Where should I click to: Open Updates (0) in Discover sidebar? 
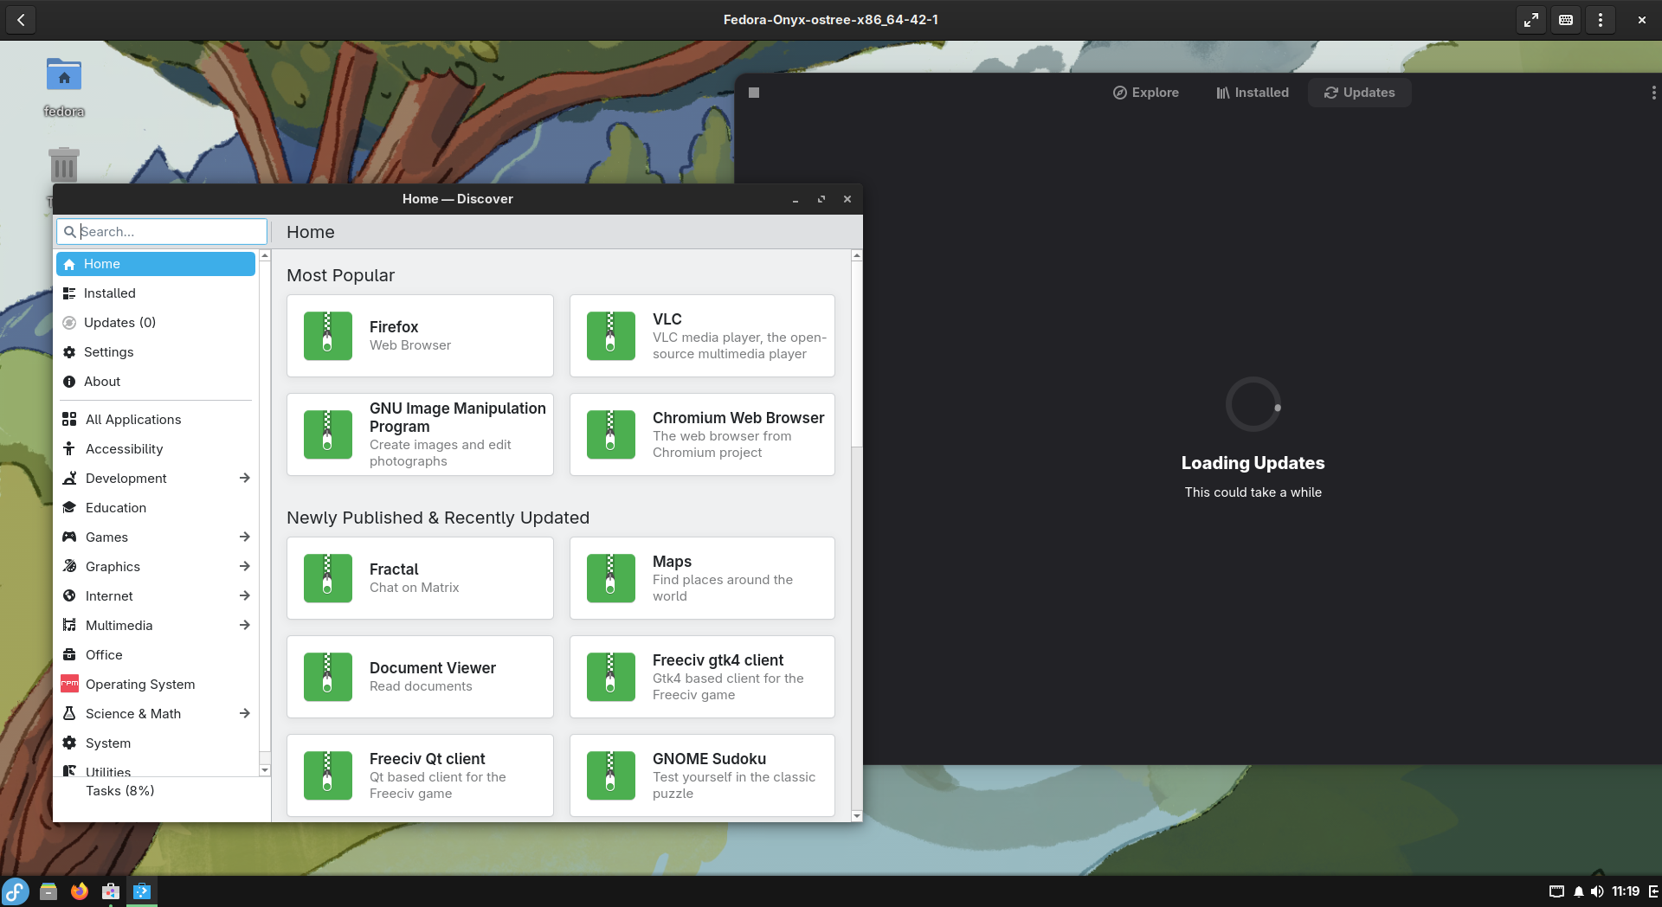pyautogui.click(x=156, y=323)
